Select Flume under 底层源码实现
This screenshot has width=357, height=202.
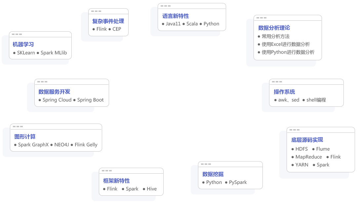tap(323, 149)
